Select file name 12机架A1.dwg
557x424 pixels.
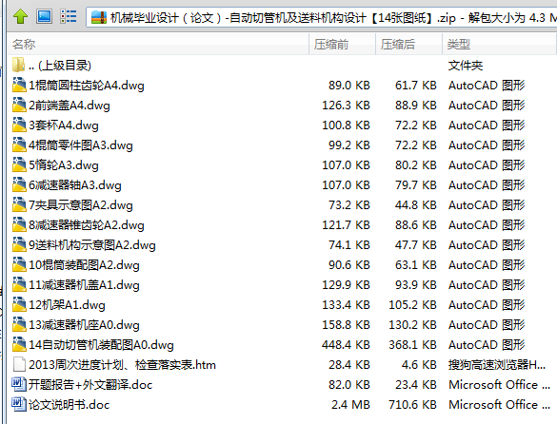pyautogui.click(x=67, y=305)
